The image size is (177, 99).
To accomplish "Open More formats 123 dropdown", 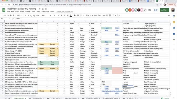I will click(x=37, y=15).
